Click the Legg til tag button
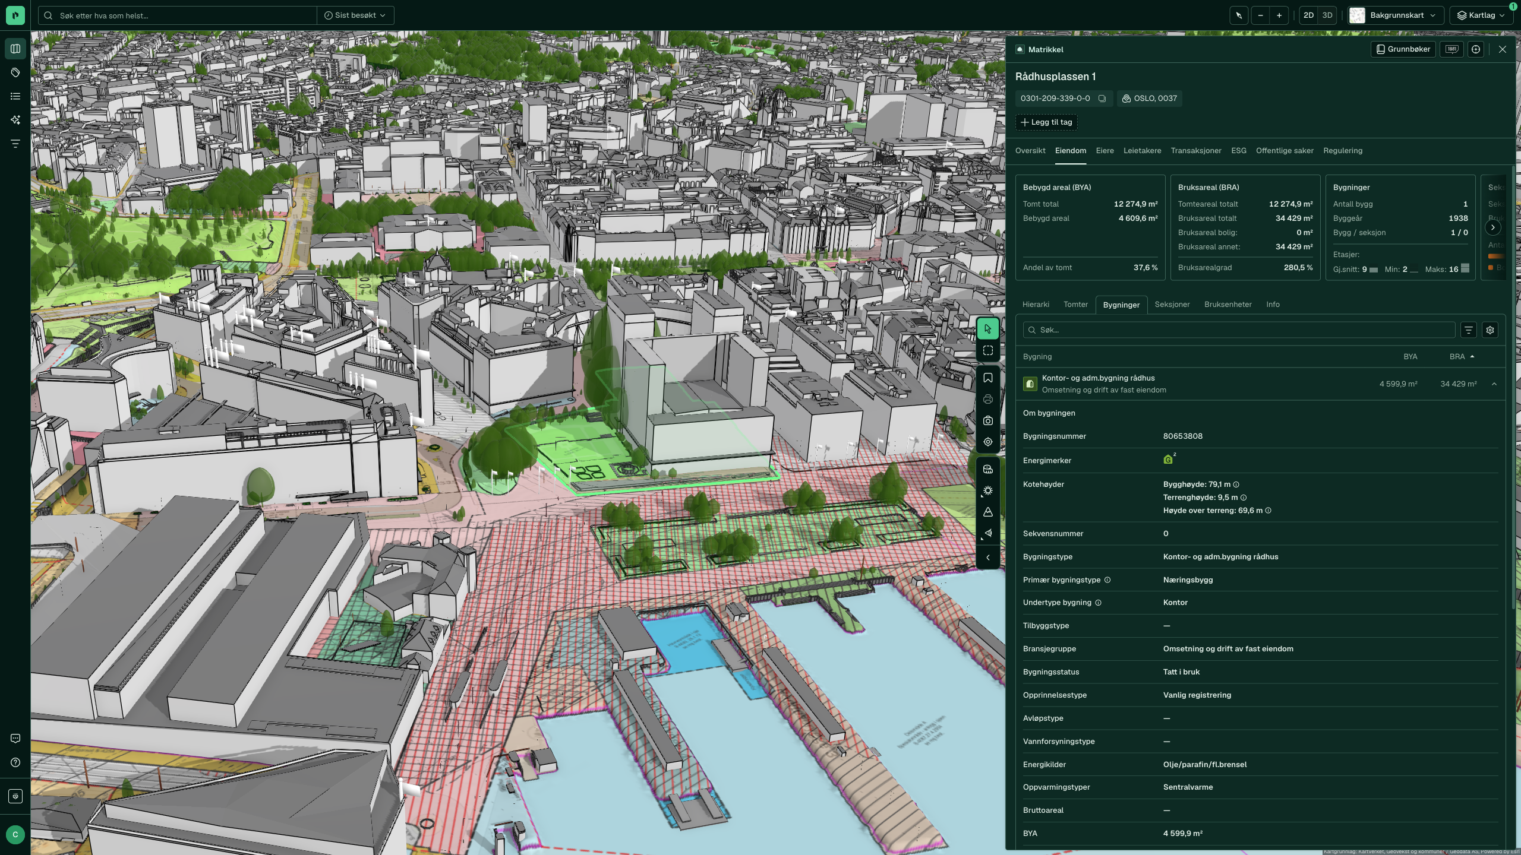 (1046, 122)
